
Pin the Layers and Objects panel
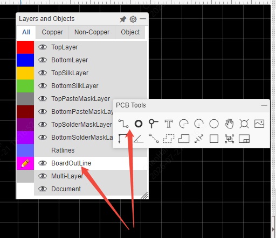123,19
